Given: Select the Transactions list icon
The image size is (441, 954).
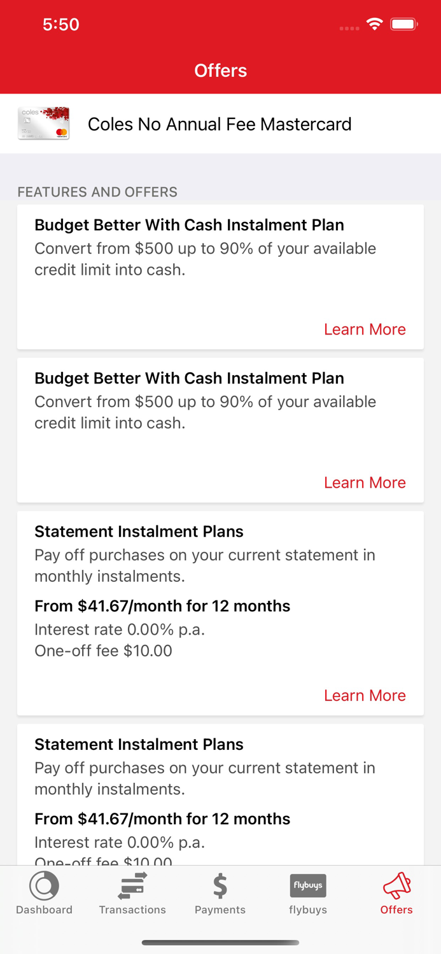Looking at the screenshot, I should coord(132,884).
